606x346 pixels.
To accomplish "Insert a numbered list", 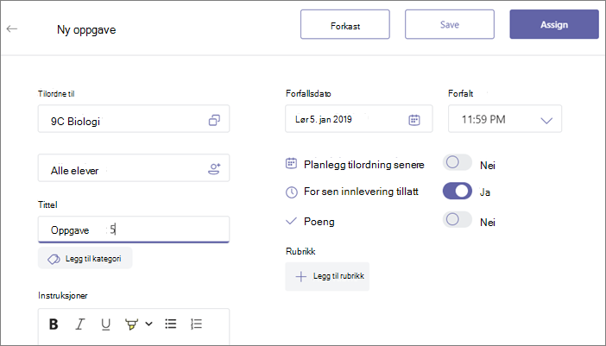I will coord(196,324).
